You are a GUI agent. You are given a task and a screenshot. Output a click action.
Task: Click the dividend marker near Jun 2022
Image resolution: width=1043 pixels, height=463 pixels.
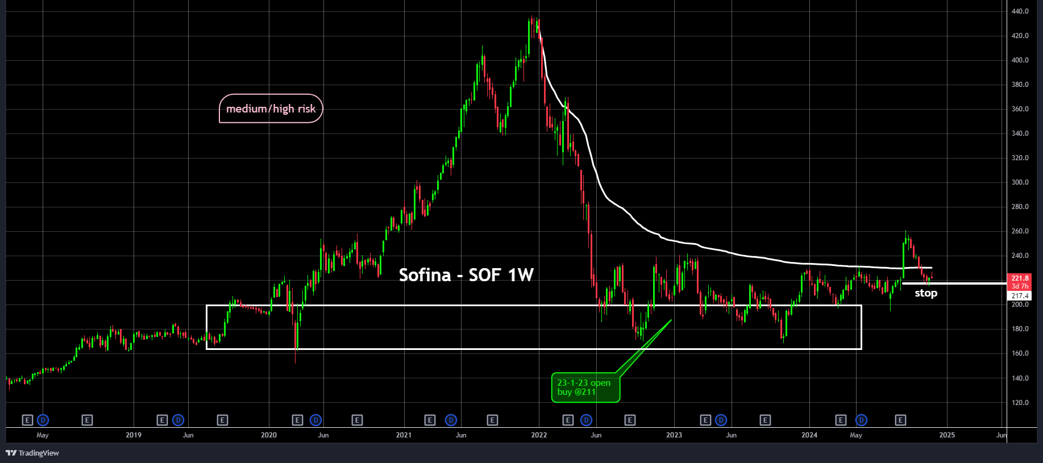click(587, 420)
